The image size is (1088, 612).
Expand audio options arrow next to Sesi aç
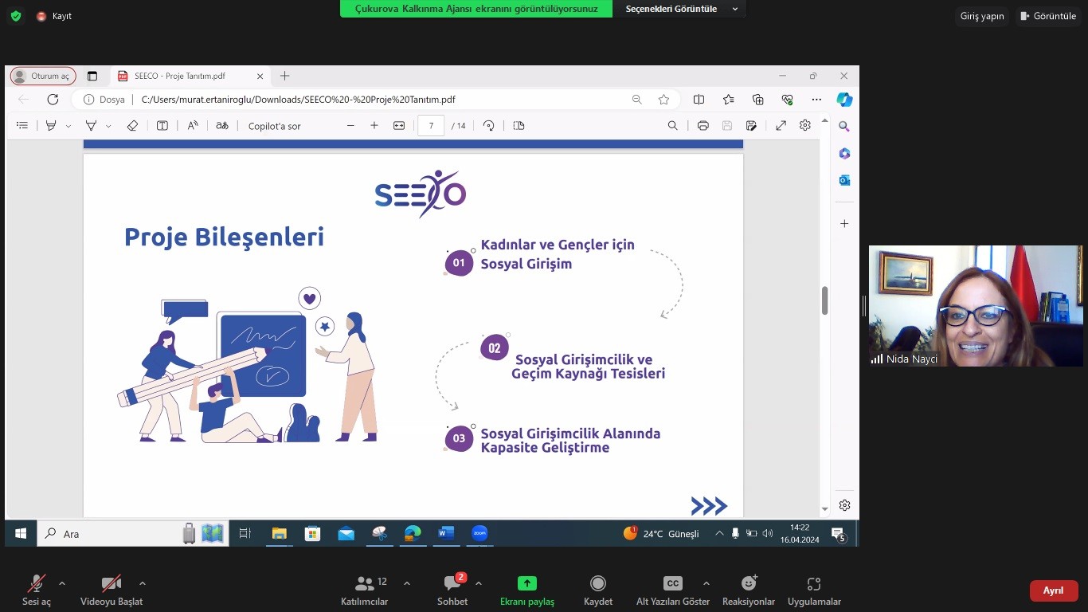coord(62,583)
